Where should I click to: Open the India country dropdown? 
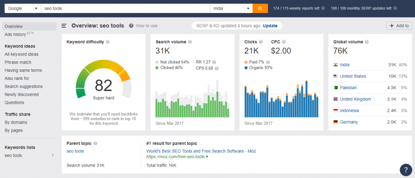(x=231, y=8)
